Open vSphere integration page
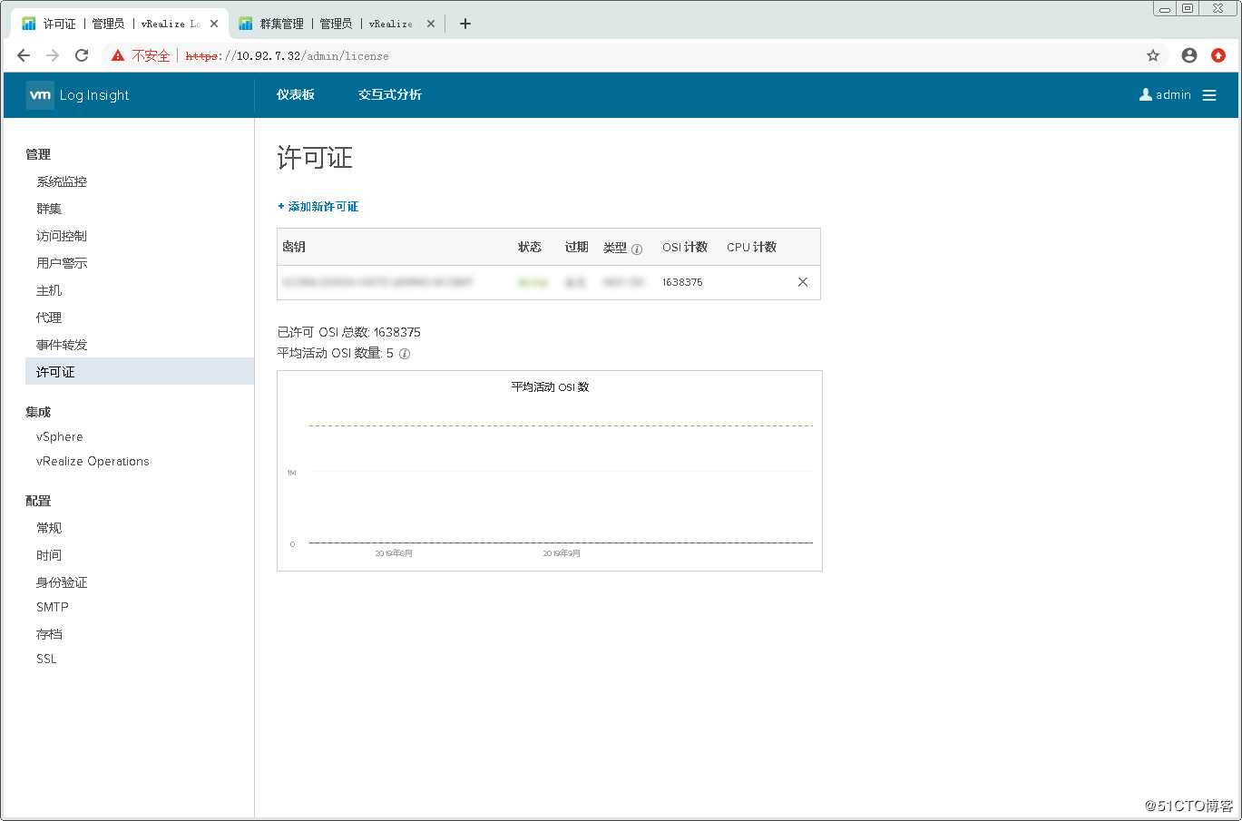The height and width of the screenshot is (821, 1242). click(60, 437)
